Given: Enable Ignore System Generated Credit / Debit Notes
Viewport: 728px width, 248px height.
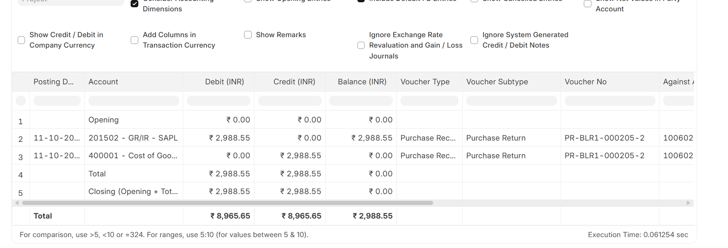Looking at the screenshot, I should pos(474,40).
